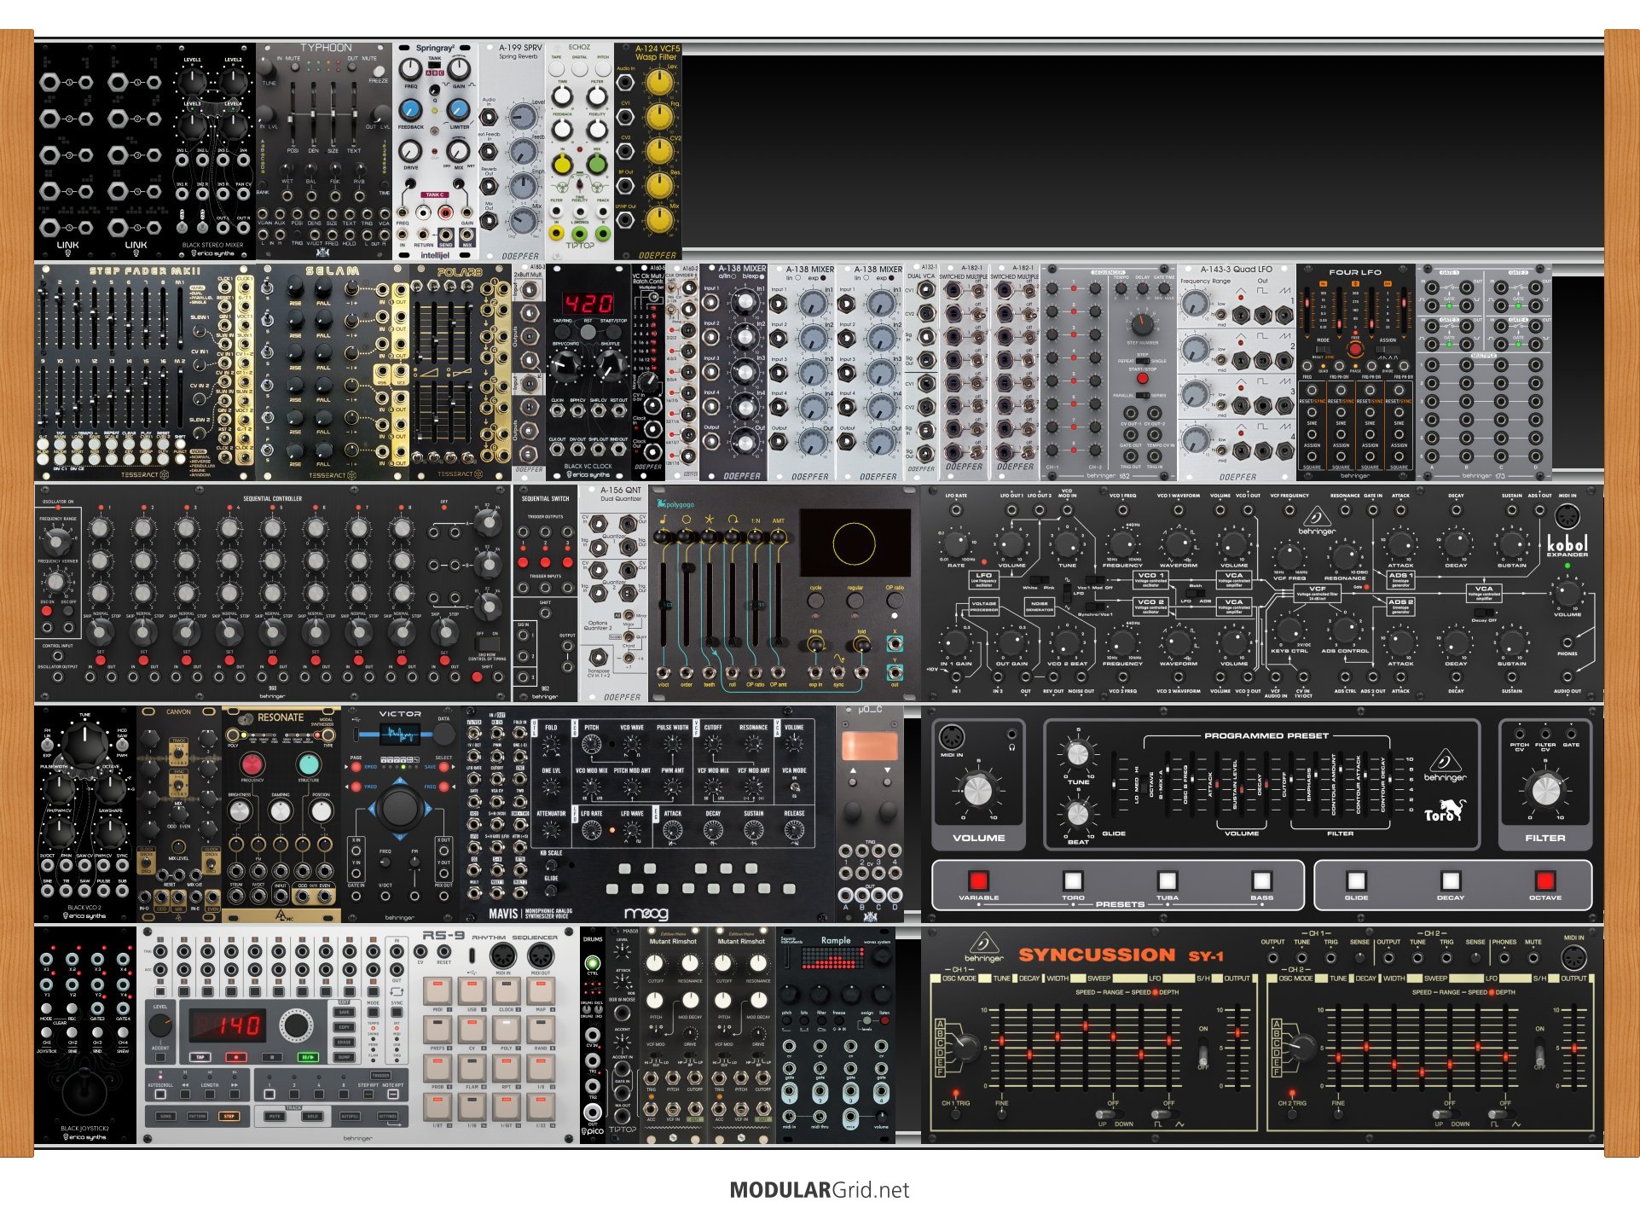Click the AUTOFILL button on RS-9
This screenshot has height=1208, width=1640.
[350, 1116]
